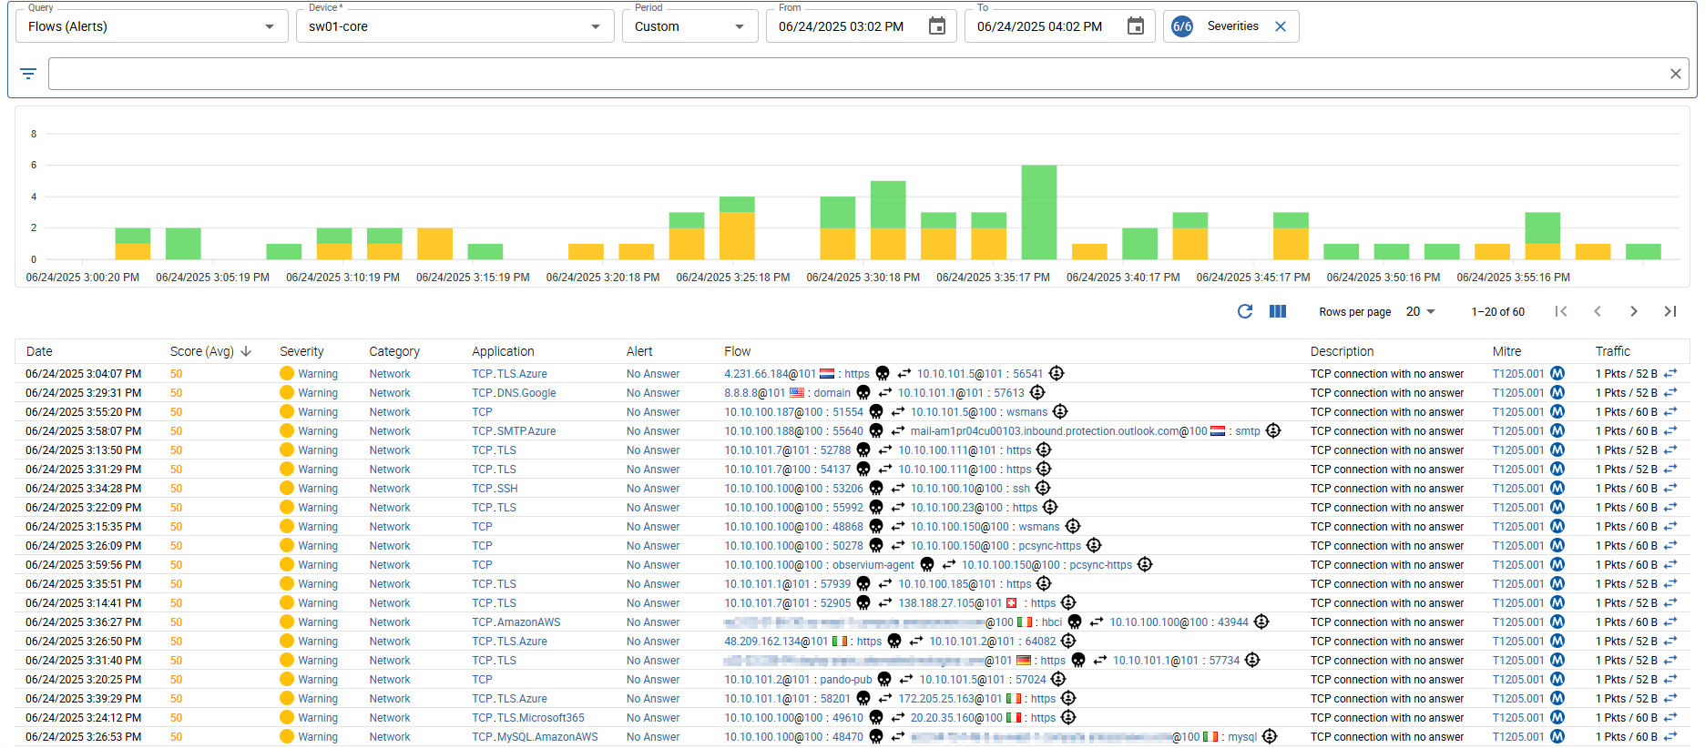The width and height of the screenshot is (1705, 748).
Task: Click skull icon in 3:36:27 PM hbci flow
Action: (1075, 622)
